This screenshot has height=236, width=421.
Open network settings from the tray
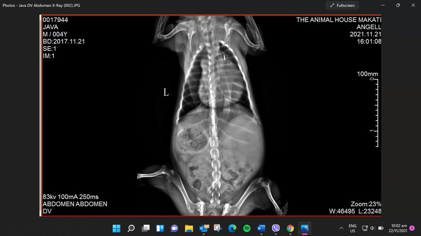pyautogui.click(x=365, y=228)
